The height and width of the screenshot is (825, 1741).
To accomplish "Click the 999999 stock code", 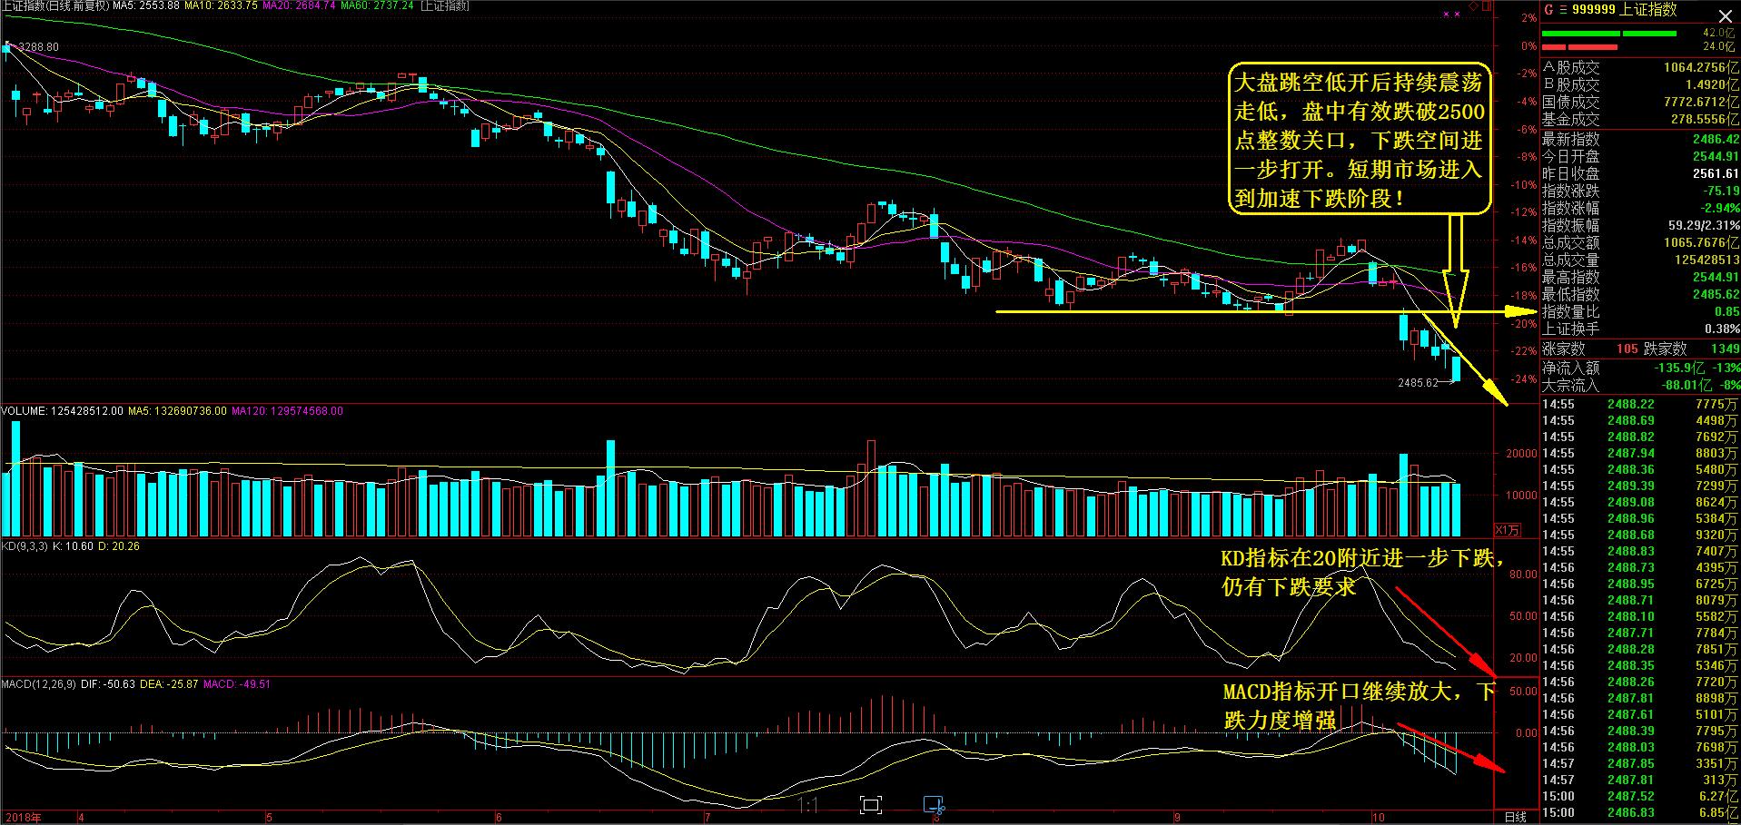I will pos(1595,10).
